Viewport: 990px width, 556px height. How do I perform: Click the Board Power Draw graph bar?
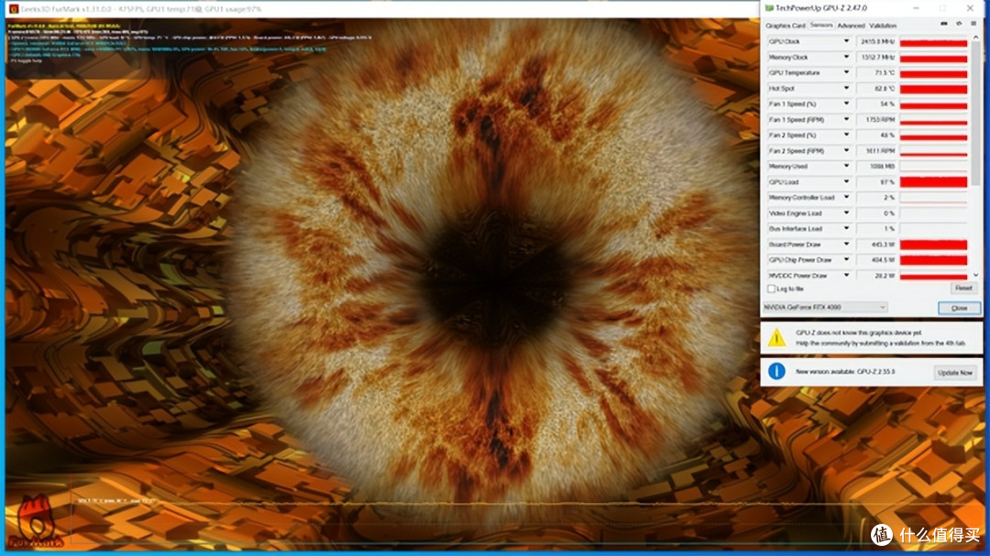(933, 245)
